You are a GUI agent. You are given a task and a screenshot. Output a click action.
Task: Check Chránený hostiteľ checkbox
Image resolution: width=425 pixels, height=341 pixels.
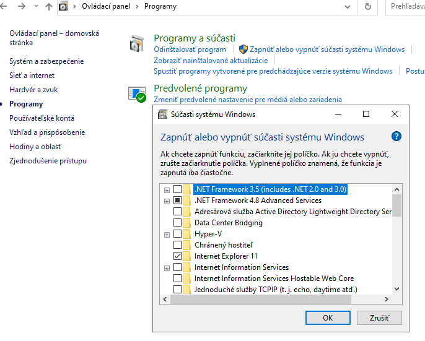point(178,245)
